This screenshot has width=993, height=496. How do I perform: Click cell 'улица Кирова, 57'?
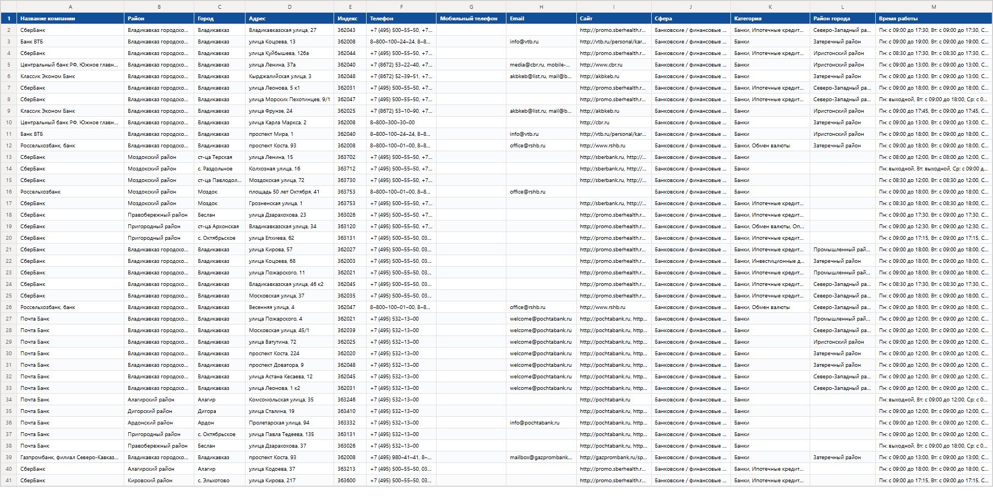pyautogui.click(x=290, y=250)
